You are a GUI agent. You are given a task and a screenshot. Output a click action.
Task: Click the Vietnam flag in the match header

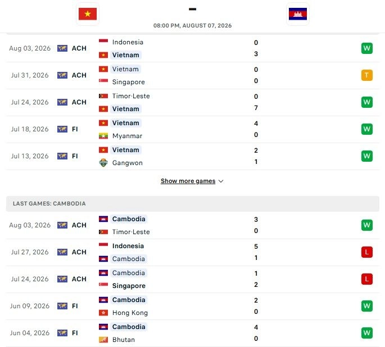(88, 13)
